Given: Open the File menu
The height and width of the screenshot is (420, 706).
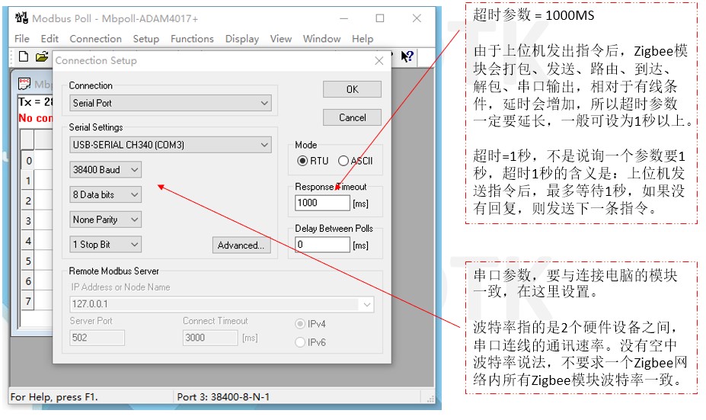Looking at the screenshot, I should pyautogui.click(x=21, y=39).
